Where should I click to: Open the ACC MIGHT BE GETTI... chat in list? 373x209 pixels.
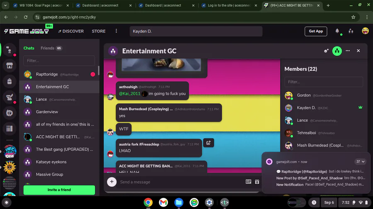click(59, 137)
